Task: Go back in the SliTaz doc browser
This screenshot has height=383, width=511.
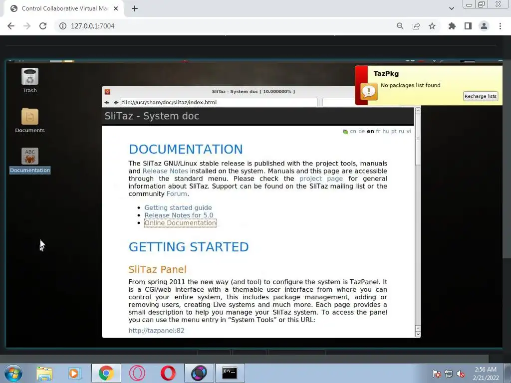Action: point(107,102)
